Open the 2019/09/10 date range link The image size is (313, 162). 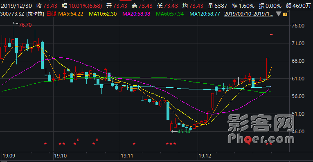pos(249,14)
